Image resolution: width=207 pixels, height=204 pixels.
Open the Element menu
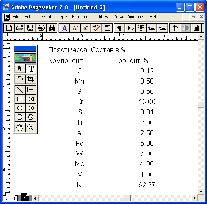(80, 17)
